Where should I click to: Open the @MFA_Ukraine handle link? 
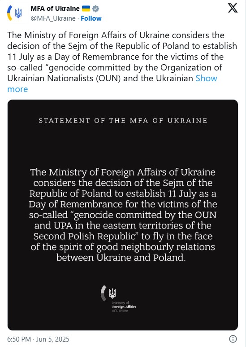tap(53, 18)
